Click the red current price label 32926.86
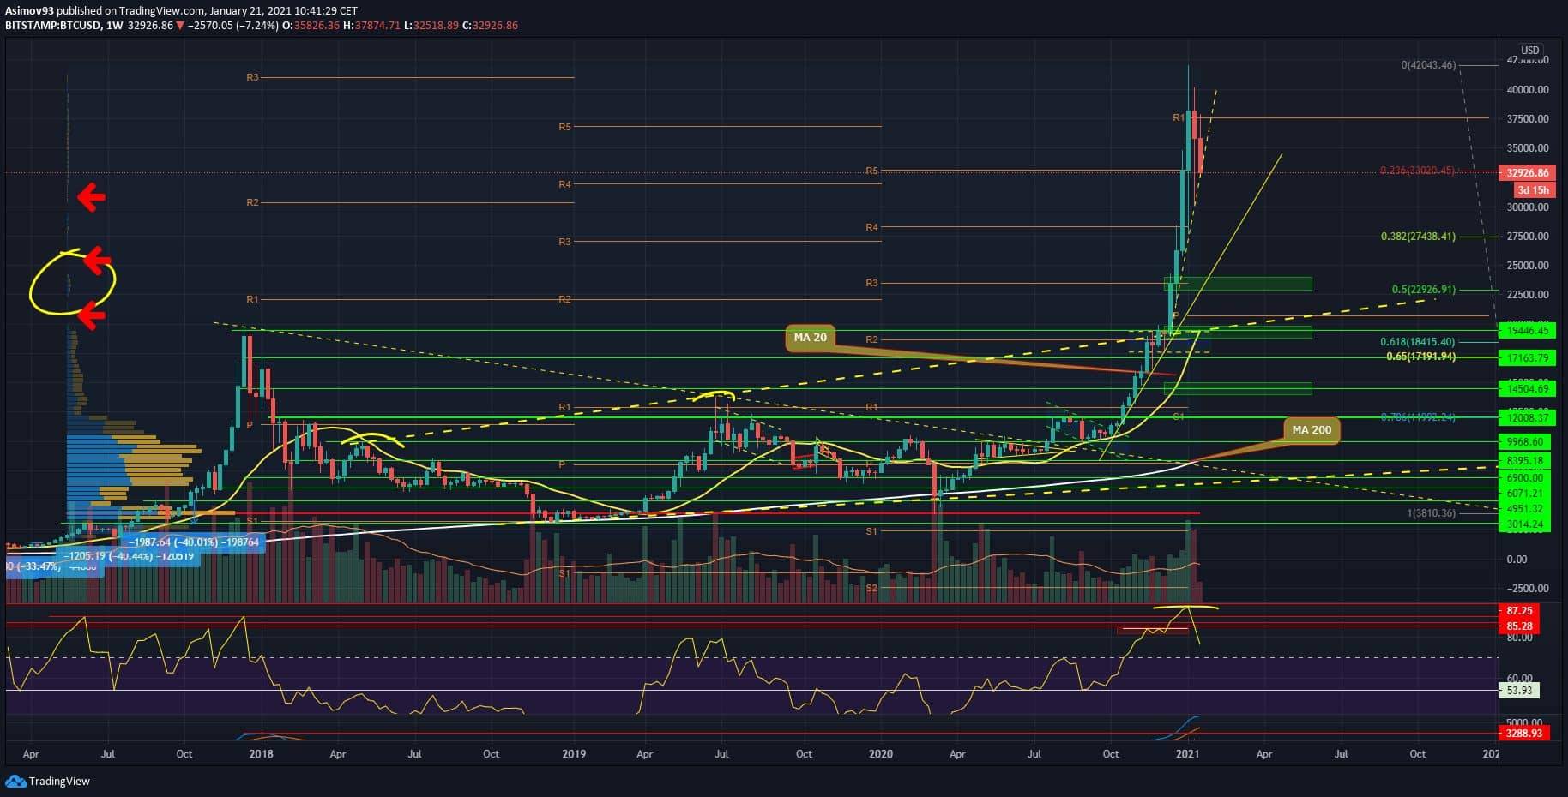This screenshot has width=1568, height=797. click(x=1529, y=173)
